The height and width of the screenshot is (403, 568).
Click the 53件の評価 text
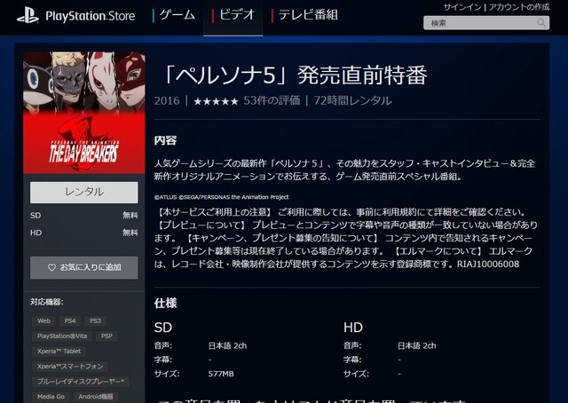click(x=272, y=101)
